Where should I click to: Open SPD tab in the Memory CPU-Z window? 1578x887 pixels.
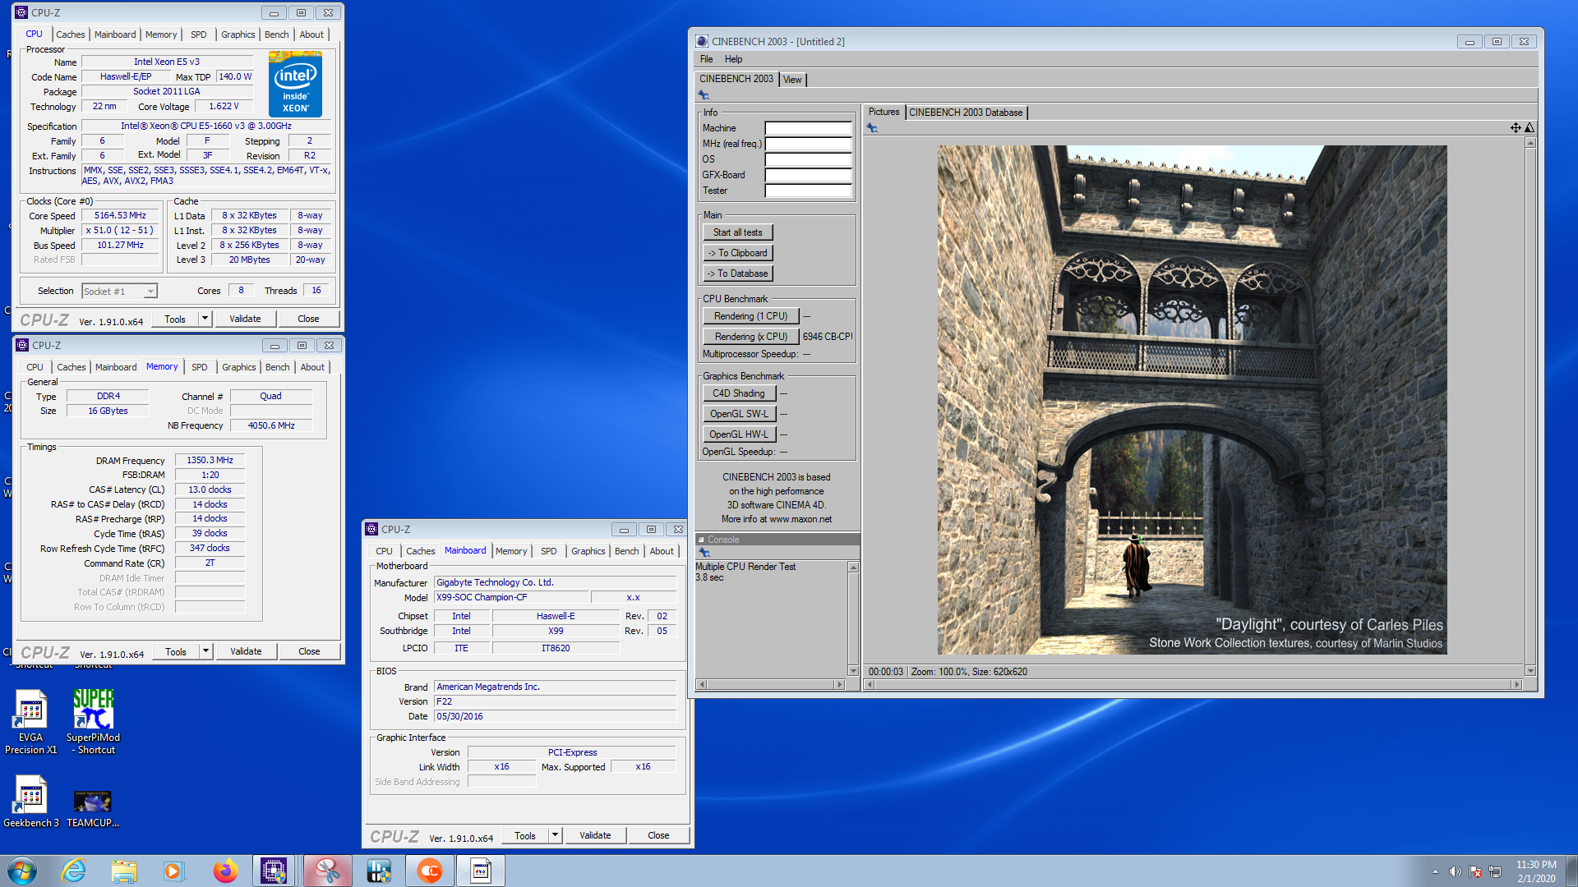click(200, 367)
